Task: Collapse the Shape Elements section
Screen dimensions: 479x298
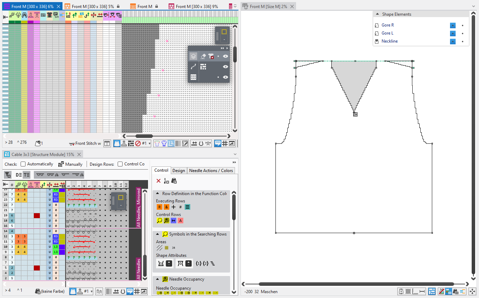Action: (377, 14)
